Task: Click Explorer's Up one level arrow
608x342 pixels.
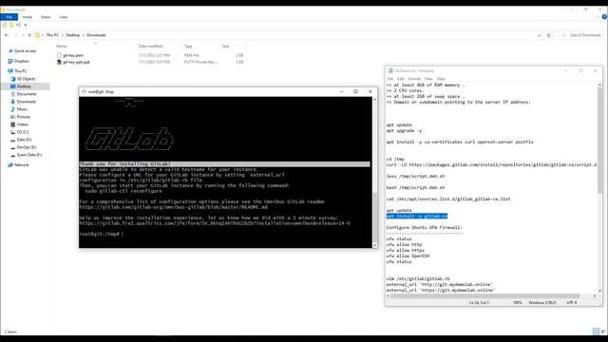Action: (x=29, y=35)
